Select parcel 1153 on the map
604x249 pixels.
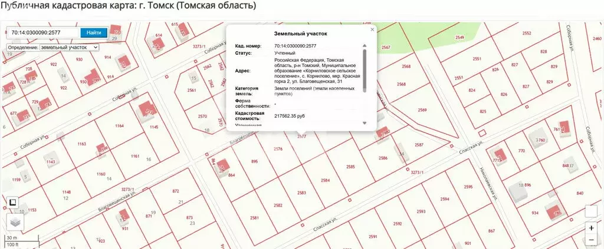[32, 210]
